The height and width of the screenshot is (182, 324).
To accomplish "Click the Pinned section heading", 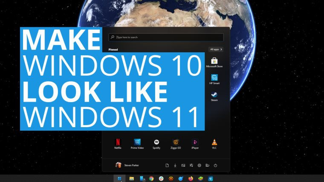I will [113, 50].
